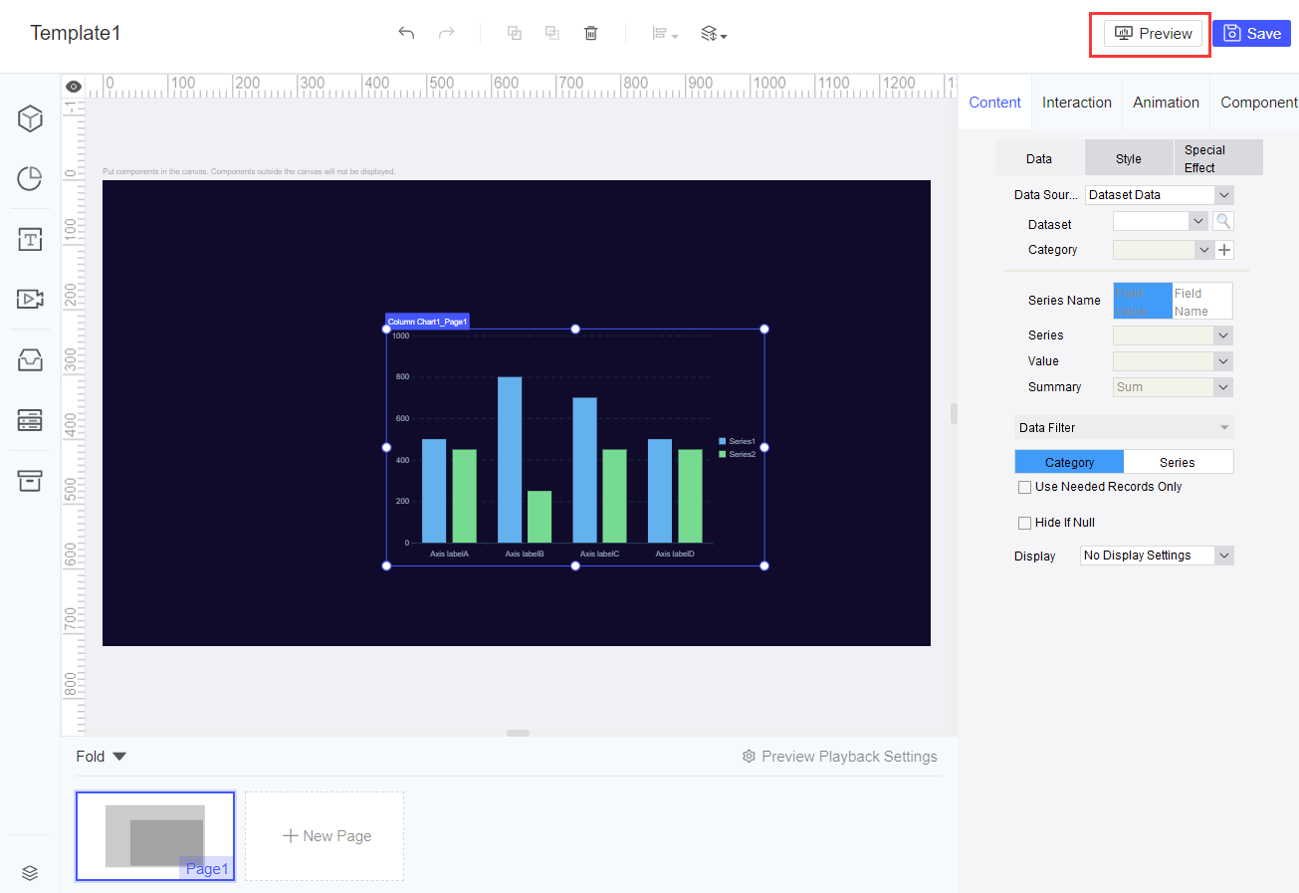The image size is (1299, 893).
Task: Open the table component panel
Action: pyautogui.click(x=29, y=420)
